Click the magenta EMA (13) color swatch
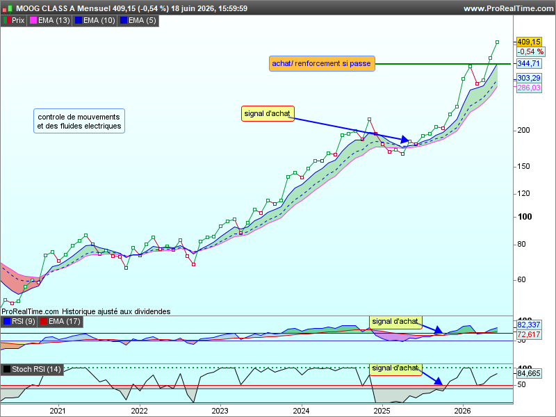Screen dimensions: 556x417 (x=33, y=21)
